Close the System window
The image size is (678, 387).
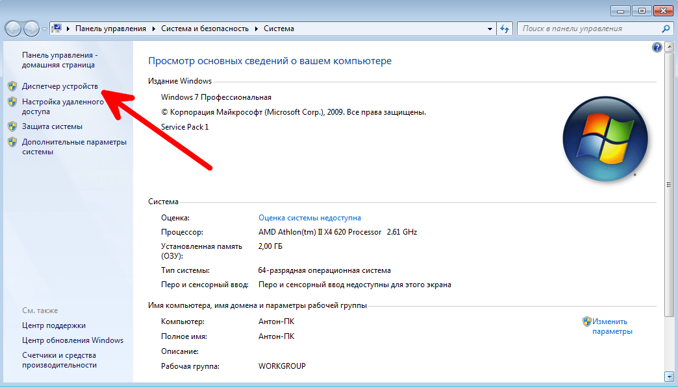663,11
